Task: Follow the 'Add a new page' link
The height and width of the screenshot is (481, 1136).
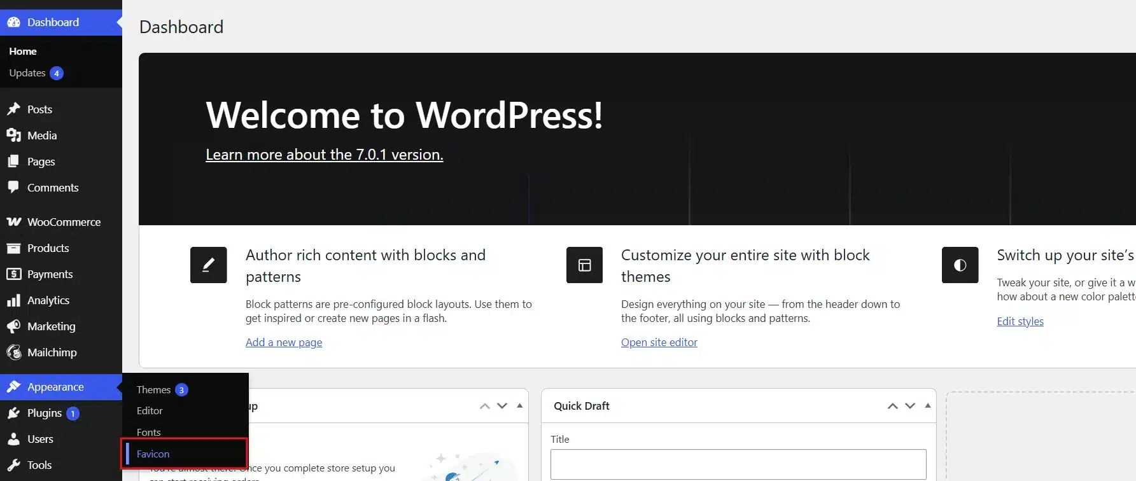Action: pyautogui.click(x=284, y=342)
